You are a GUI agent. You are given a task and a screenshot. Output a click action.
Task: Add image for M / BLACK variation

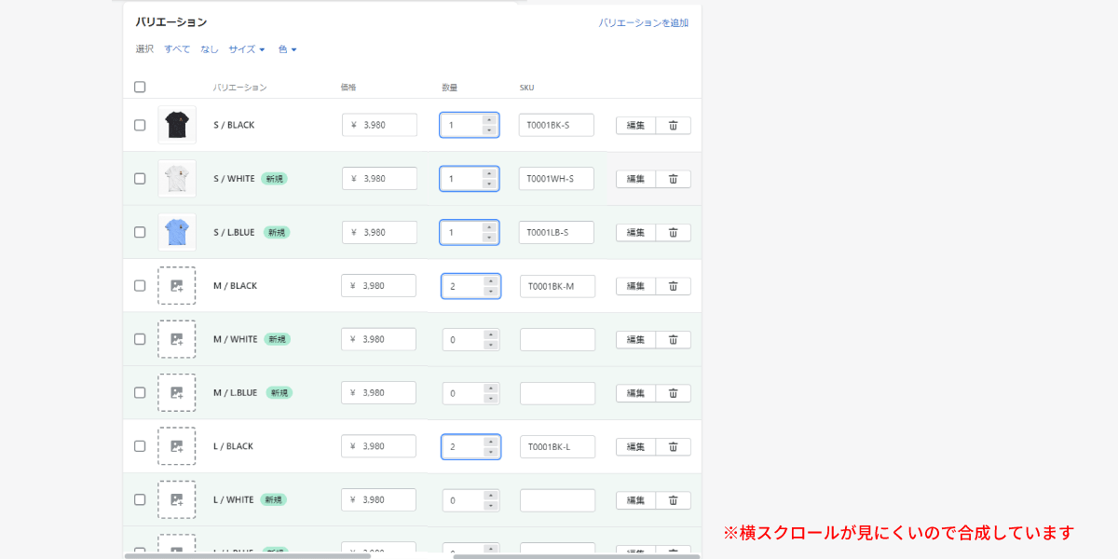(x=177, y=286)
